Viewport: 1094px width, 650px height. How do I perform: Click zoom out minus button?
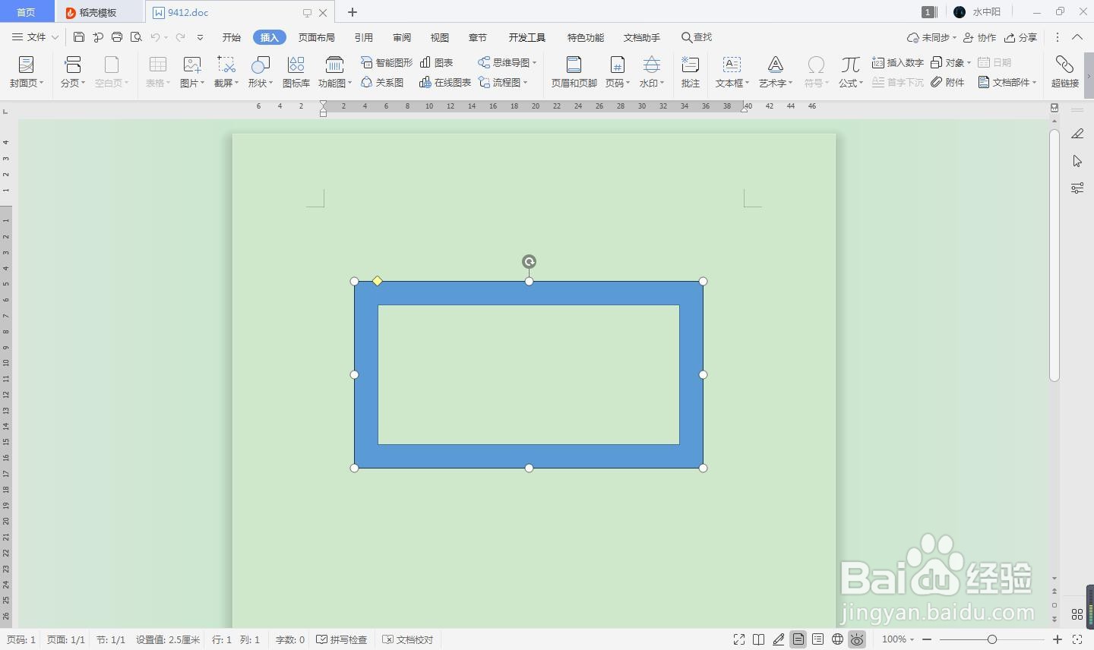point(927,639)
